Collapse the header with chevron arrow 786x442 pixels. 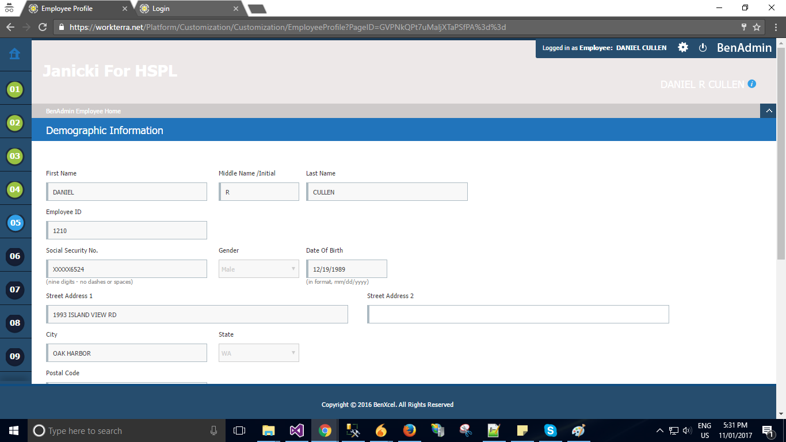point(768,111)
